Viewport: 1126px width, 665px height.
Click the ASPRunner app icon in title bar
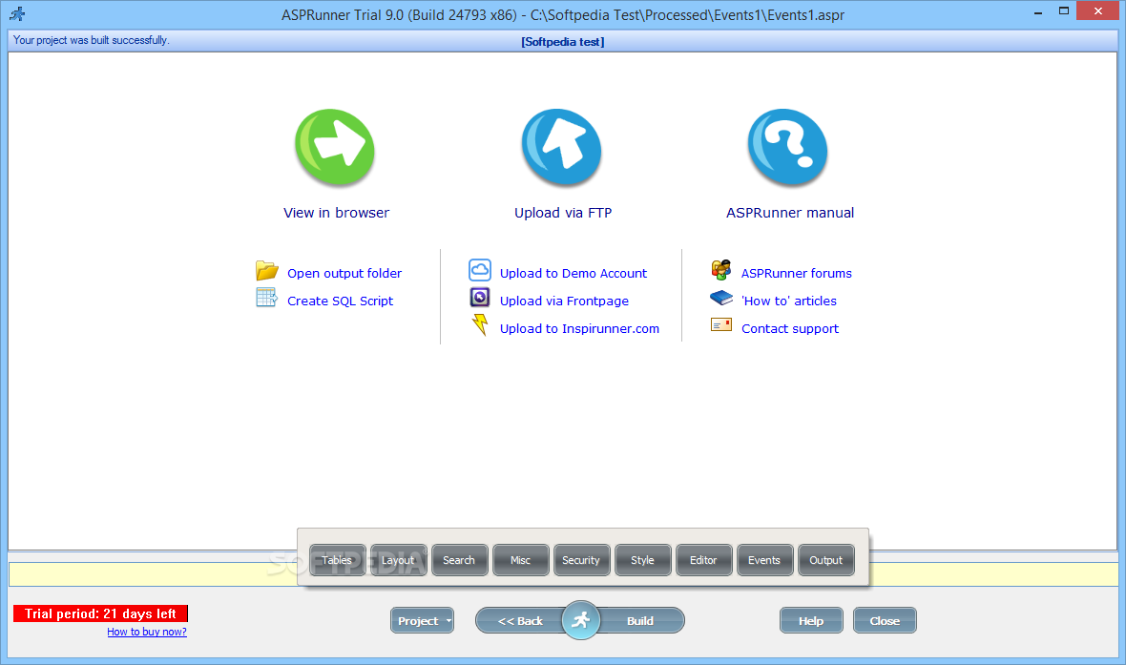click(17, 13)
